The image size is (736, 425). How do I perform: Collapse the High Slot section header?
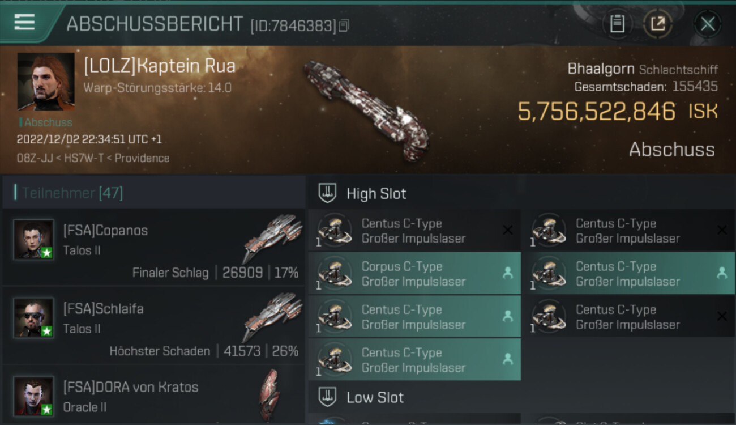376,194
